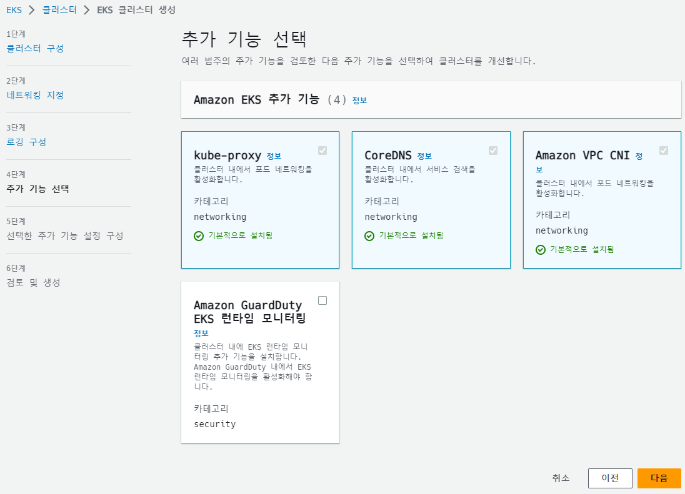Image resolution: width=685 pixels, height=494 pixels.
Task: Click 기본적으로 설치됨 text in VPC CNI card
Action: coord(582,249)
